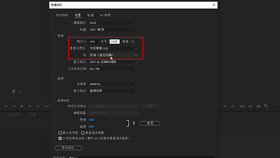Click the Drag Audio Only waveform icon
The width and height of the screenshot is (280, 158).
(19, 92)
